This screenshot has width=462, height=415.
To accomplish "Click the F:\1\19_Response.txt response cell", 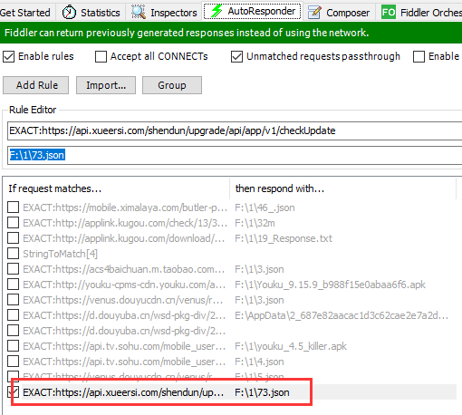I will point(284,238).
